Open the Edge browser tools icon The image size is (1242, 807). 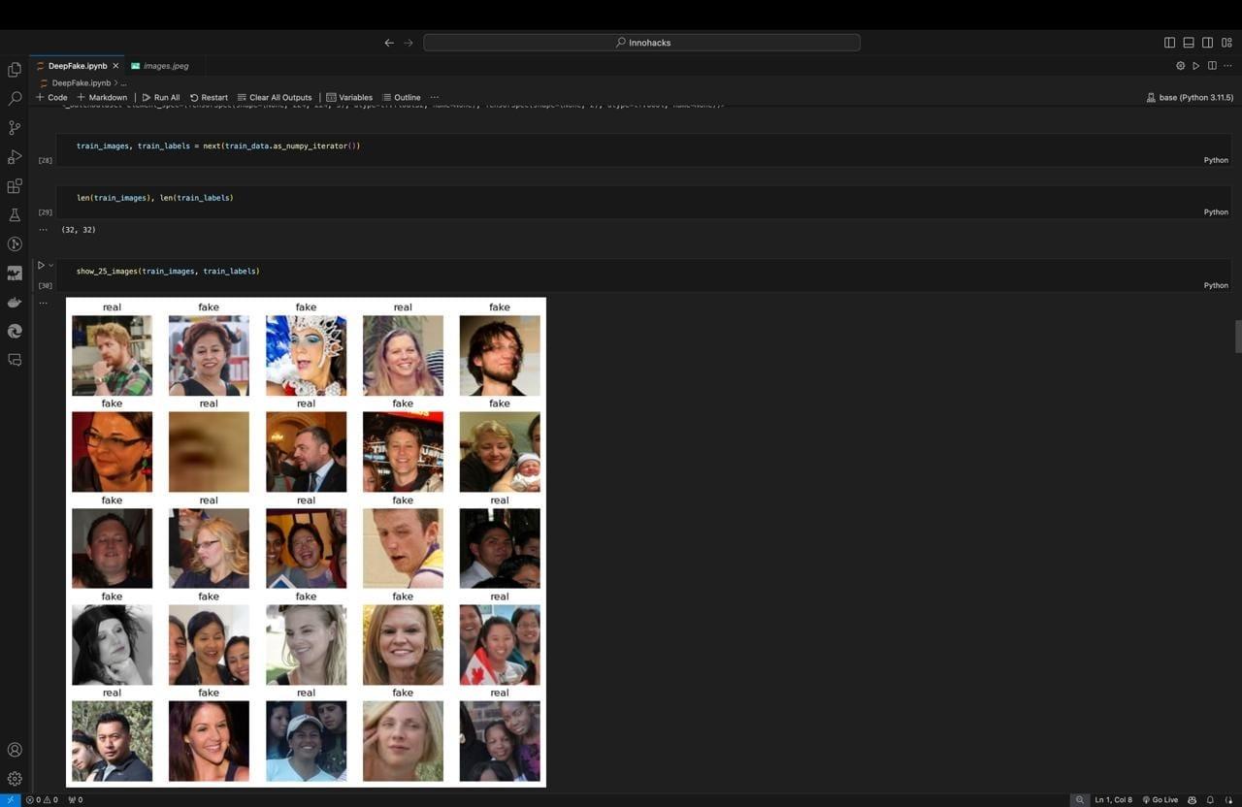[15, 331]
